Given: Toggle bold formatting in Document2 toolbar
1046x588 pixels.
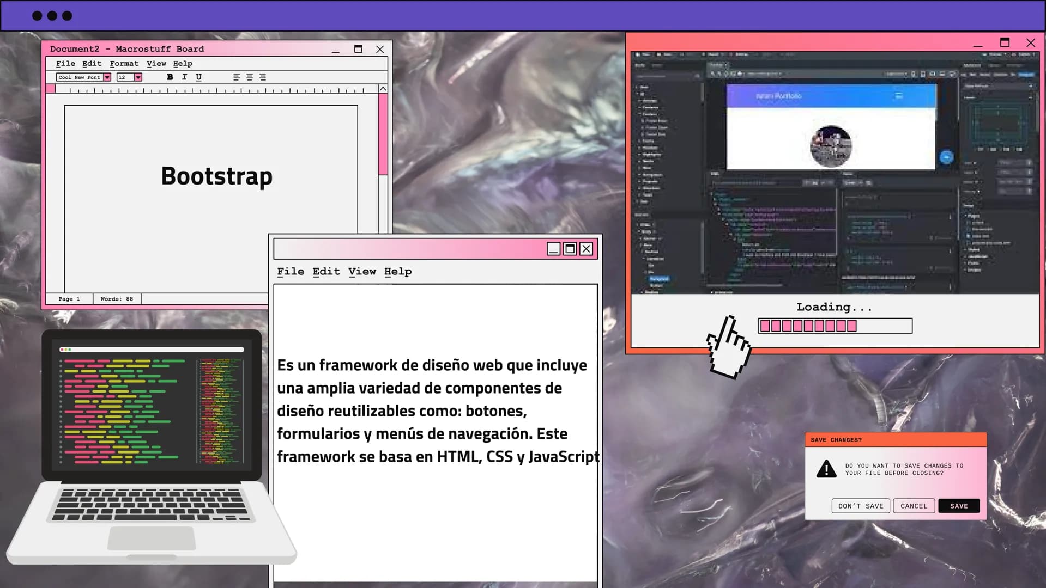Looking at the screenshot, I should click(x=170, y=77).
